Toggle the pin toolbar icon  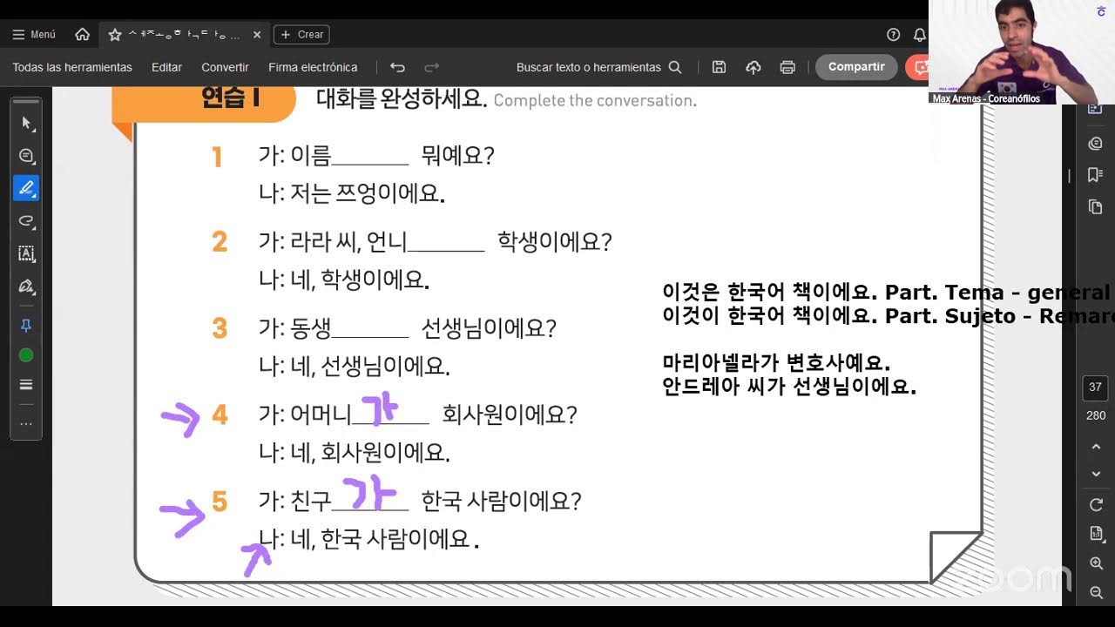(26, 325)
